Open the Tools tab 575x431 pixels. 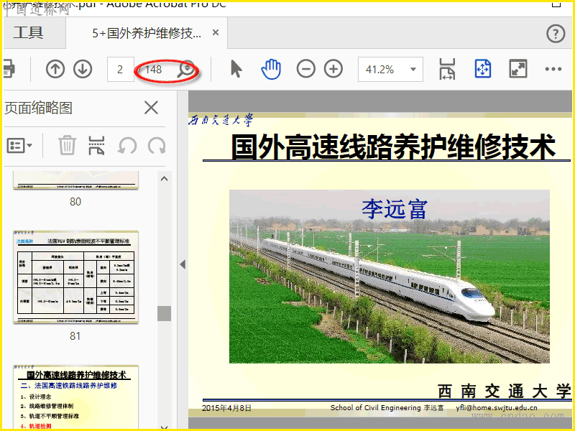[x=29, y=32]
